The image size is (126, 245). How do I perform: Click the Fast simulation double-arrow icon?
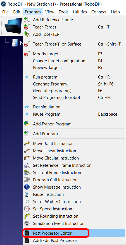tap(27, 107)
